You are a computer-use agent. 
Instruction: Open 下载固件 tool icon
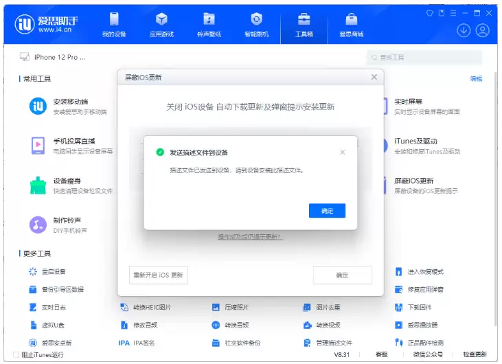coord(398,307)
